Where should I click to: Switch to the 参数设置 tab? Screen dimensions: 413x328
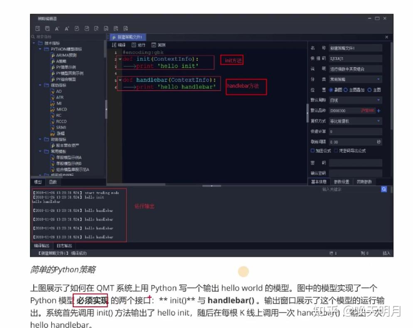[342, 181]
